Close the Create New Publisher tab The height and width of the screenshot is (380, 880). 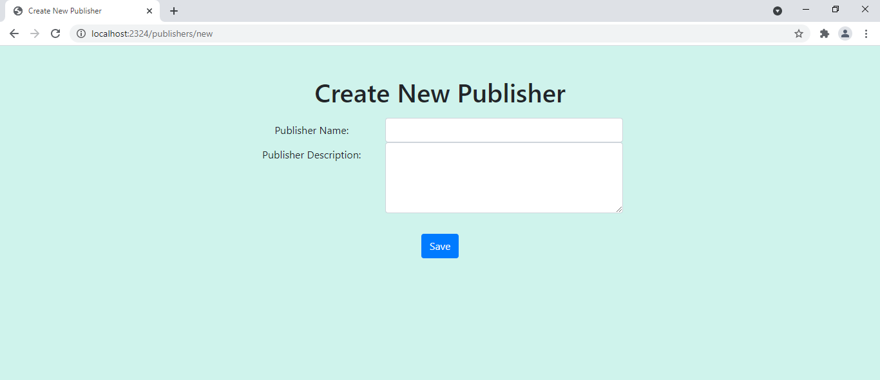149,11
